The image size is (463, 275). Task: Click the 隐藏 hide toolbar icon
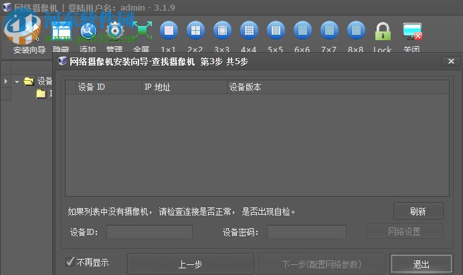click(x=62, y=31)
